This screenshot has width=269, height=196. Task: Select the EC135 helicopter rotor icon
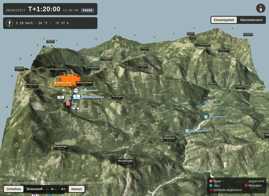[76, 108]
